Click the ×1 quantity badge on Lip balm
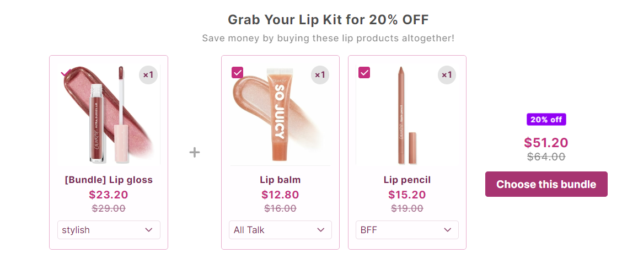Viewport: 638px width, 269px height. 320,75
